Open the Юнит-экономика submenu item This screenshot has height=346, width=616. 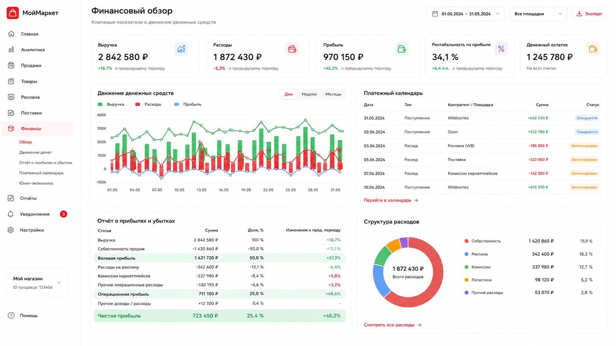click(x=36, y=183)
